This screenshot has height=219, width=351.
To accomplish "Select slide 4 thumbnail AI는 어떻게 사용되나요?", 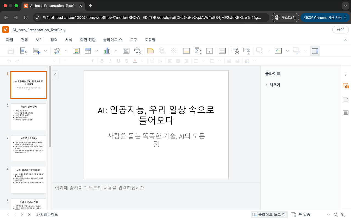I will (29, 180).
